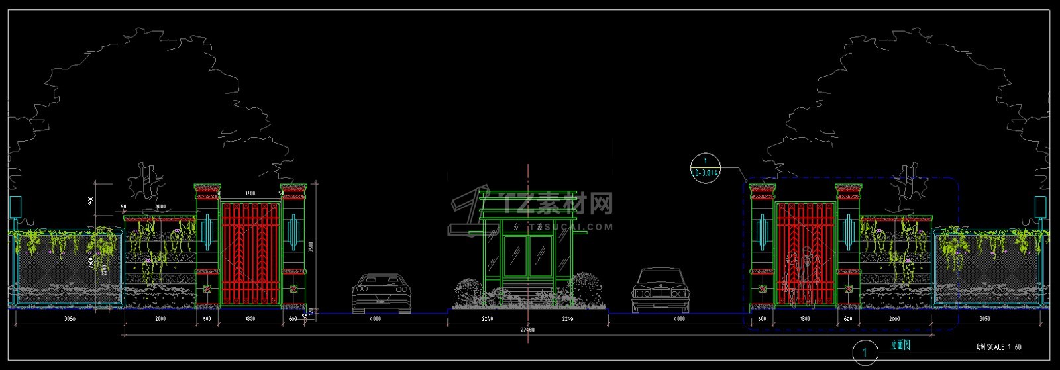Select the right chain-link fence panel
1060x370 pixels.
click(x=986, y=268)
